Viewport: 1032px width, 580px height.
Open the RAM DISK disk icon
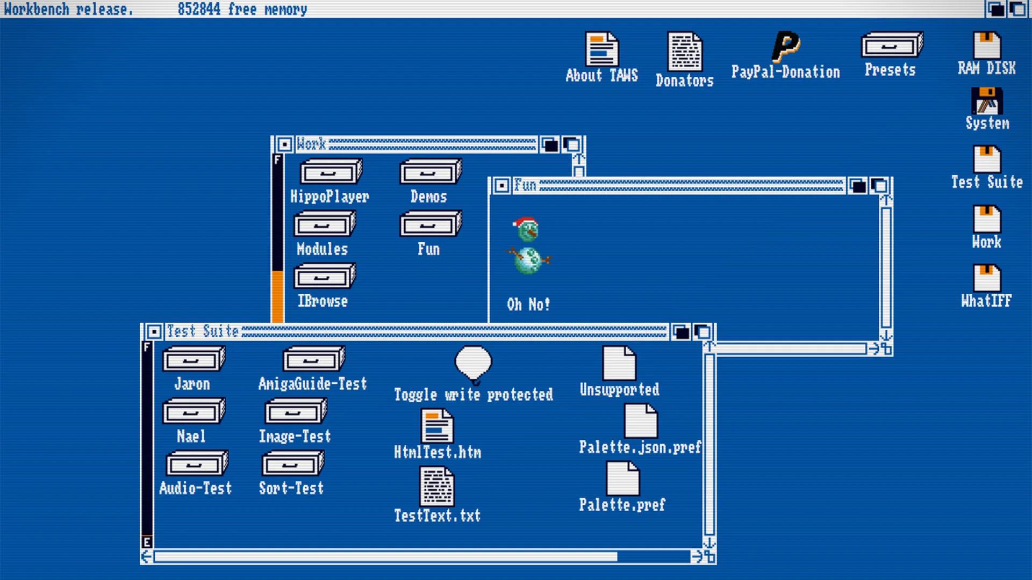[986, 46]
